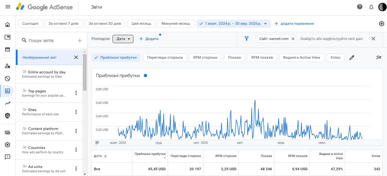Image resolution: width=387 pixels, height=176 pixels.
Task: Enable the Перегляди сторінок metric chip
Action: pos(165,58)
